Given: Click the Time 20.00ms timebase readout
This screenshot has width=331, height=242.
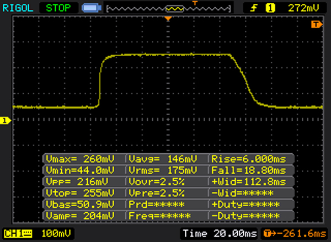Looking at the screenshot, I should [220, 234].
